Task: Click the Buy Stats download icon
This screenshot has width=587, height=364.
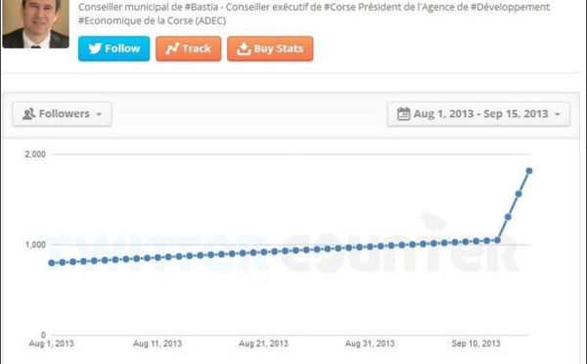Action: pyautogui.click(x=244, y=49)
